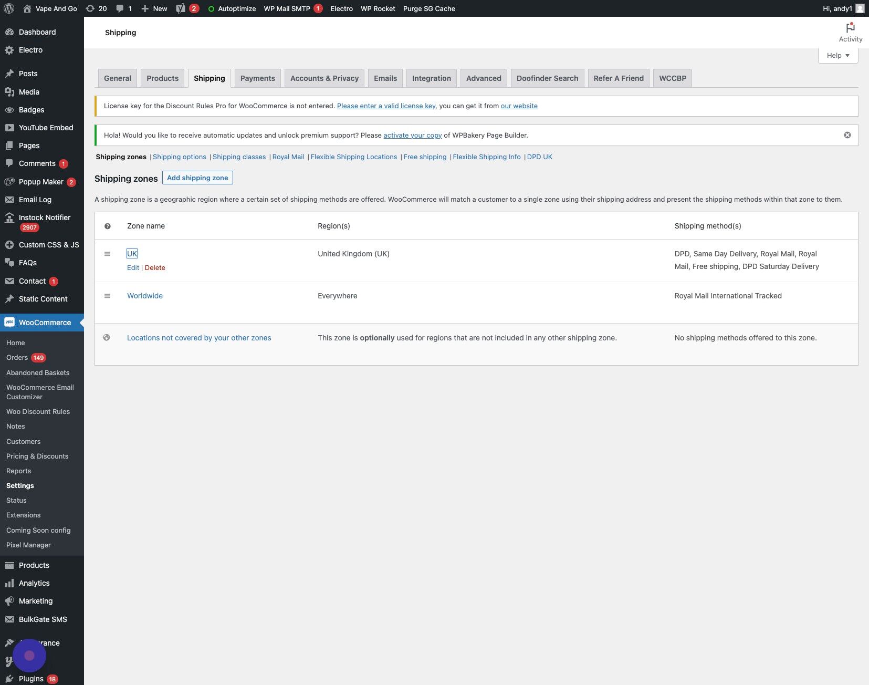Click the Shipping classes sub-navigation link

click(x=239, y=157)
